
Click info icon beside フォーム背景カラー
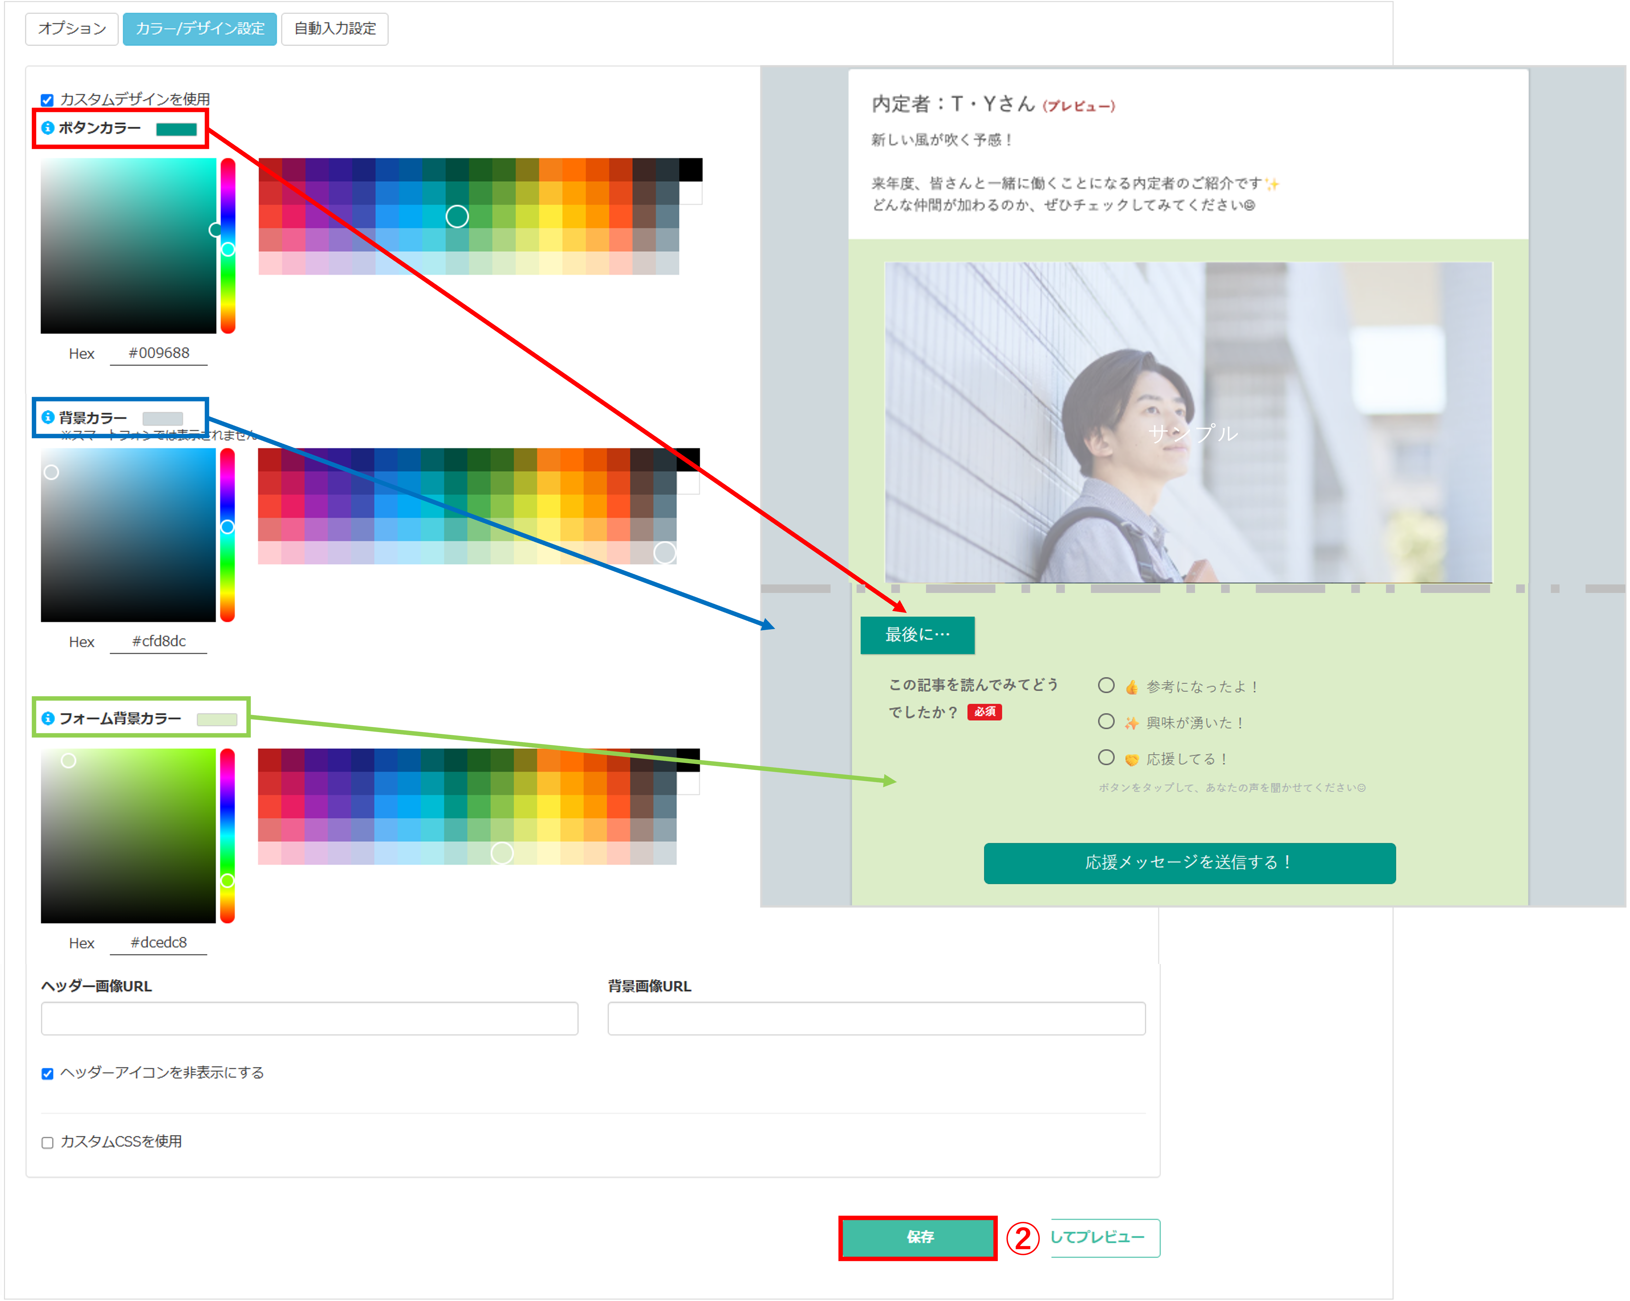[48, 718]
